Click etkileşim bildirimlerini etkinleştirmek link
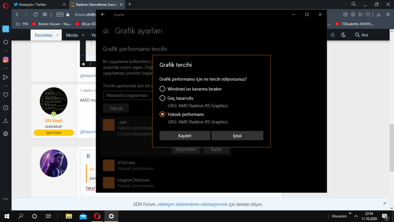 click(192, 204)
